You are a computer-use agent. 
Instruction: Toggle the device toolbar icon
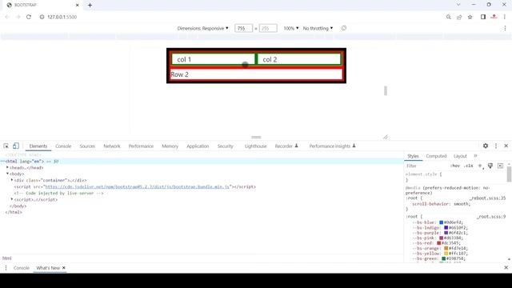tap(16, 146)
